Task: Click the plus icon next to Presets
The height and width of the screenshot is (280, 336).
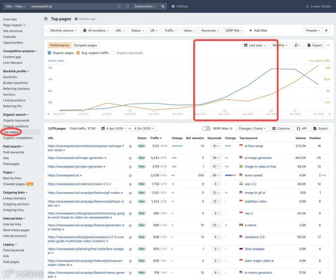Action: [326, 31]
